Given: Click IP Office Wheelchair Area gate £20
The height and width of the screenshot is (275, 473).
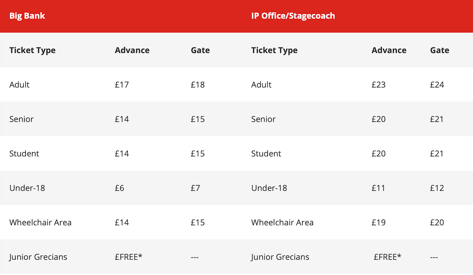Looking at the screenshot, I should [437, 222].
